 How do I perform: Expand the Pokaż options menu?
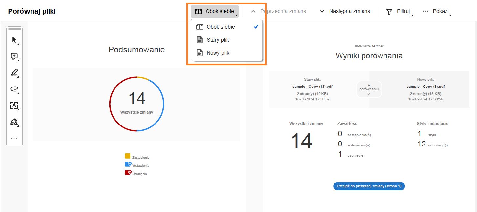click(x=436, y=11)
